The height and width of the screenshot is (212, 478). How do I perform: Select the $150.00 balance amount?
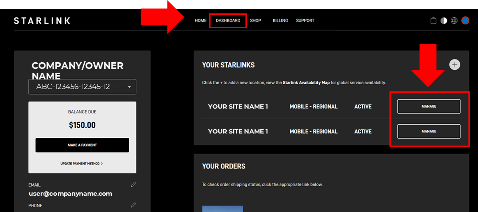click(82, 125)
